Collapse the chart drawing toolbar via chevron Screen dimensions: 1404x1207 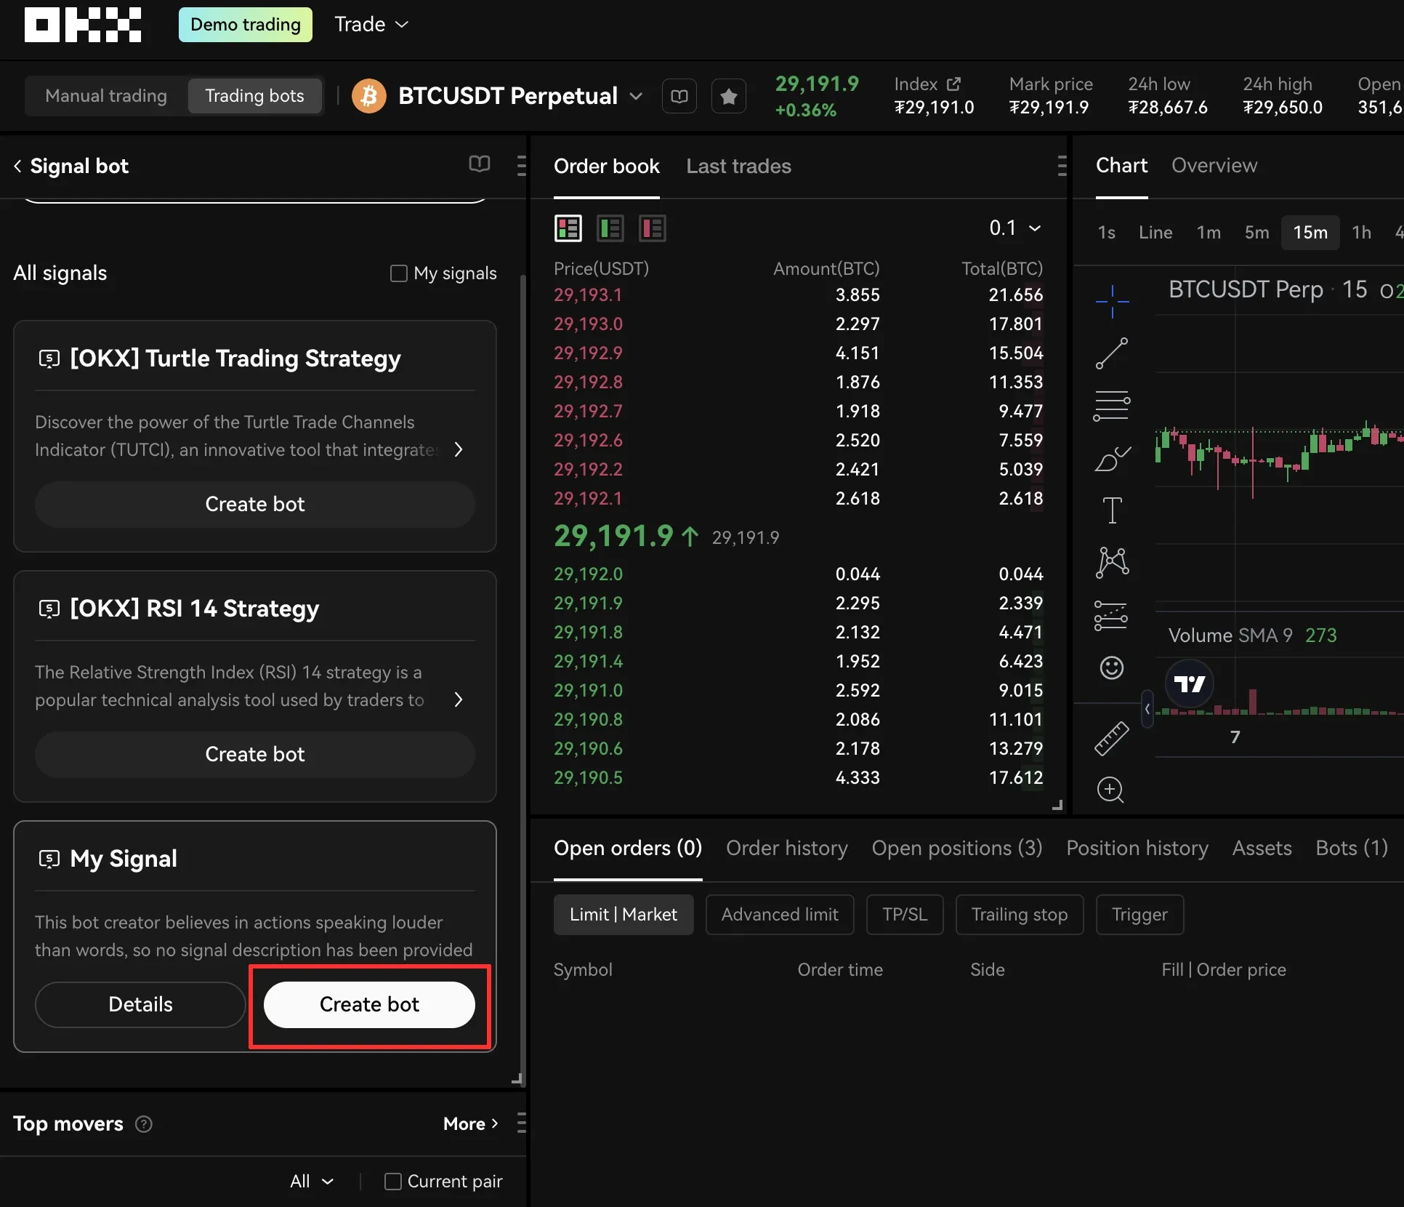(1147, 710)
